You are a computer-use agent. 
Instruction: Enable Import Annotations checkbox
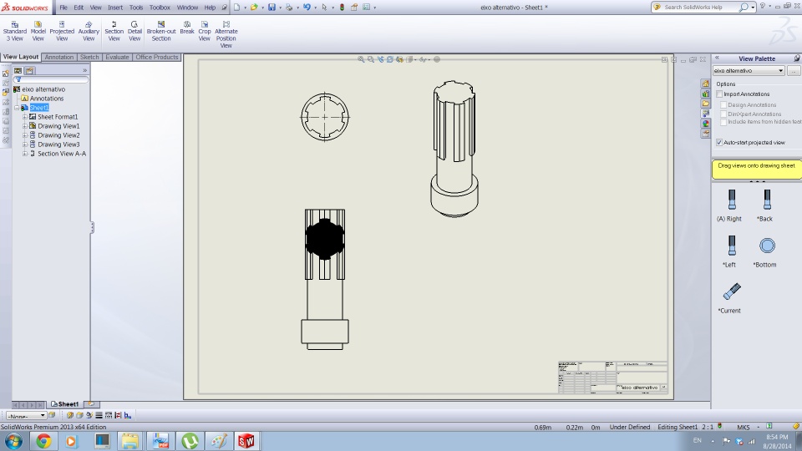[719, 94]
